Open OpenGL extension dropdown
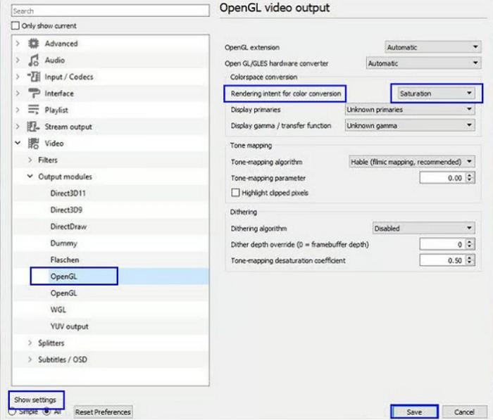Viewport: 493px width, 420px height. click(x=433, y=47)
